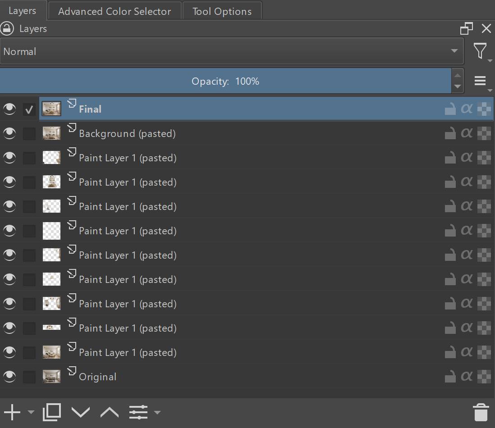This screenshot has width=495, height=428.
Task: Hide the Paint Layer just above Original
Action: tap(9, 352)
